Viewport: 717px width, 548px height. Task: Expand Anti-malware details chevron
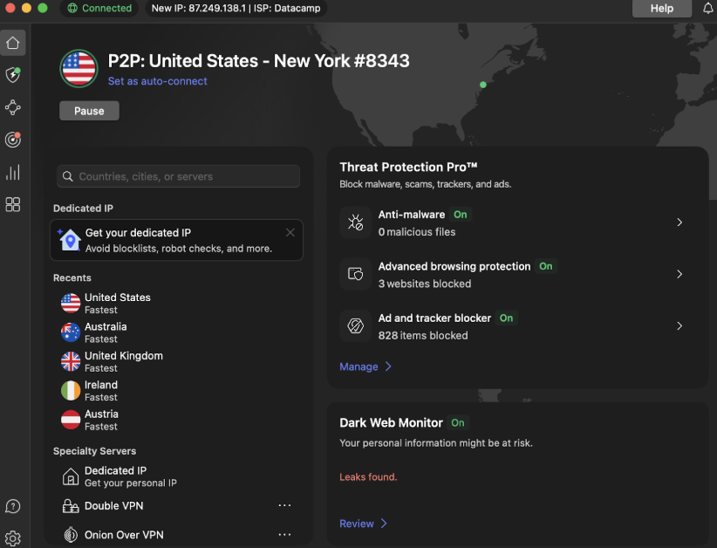tap(679, 223)
